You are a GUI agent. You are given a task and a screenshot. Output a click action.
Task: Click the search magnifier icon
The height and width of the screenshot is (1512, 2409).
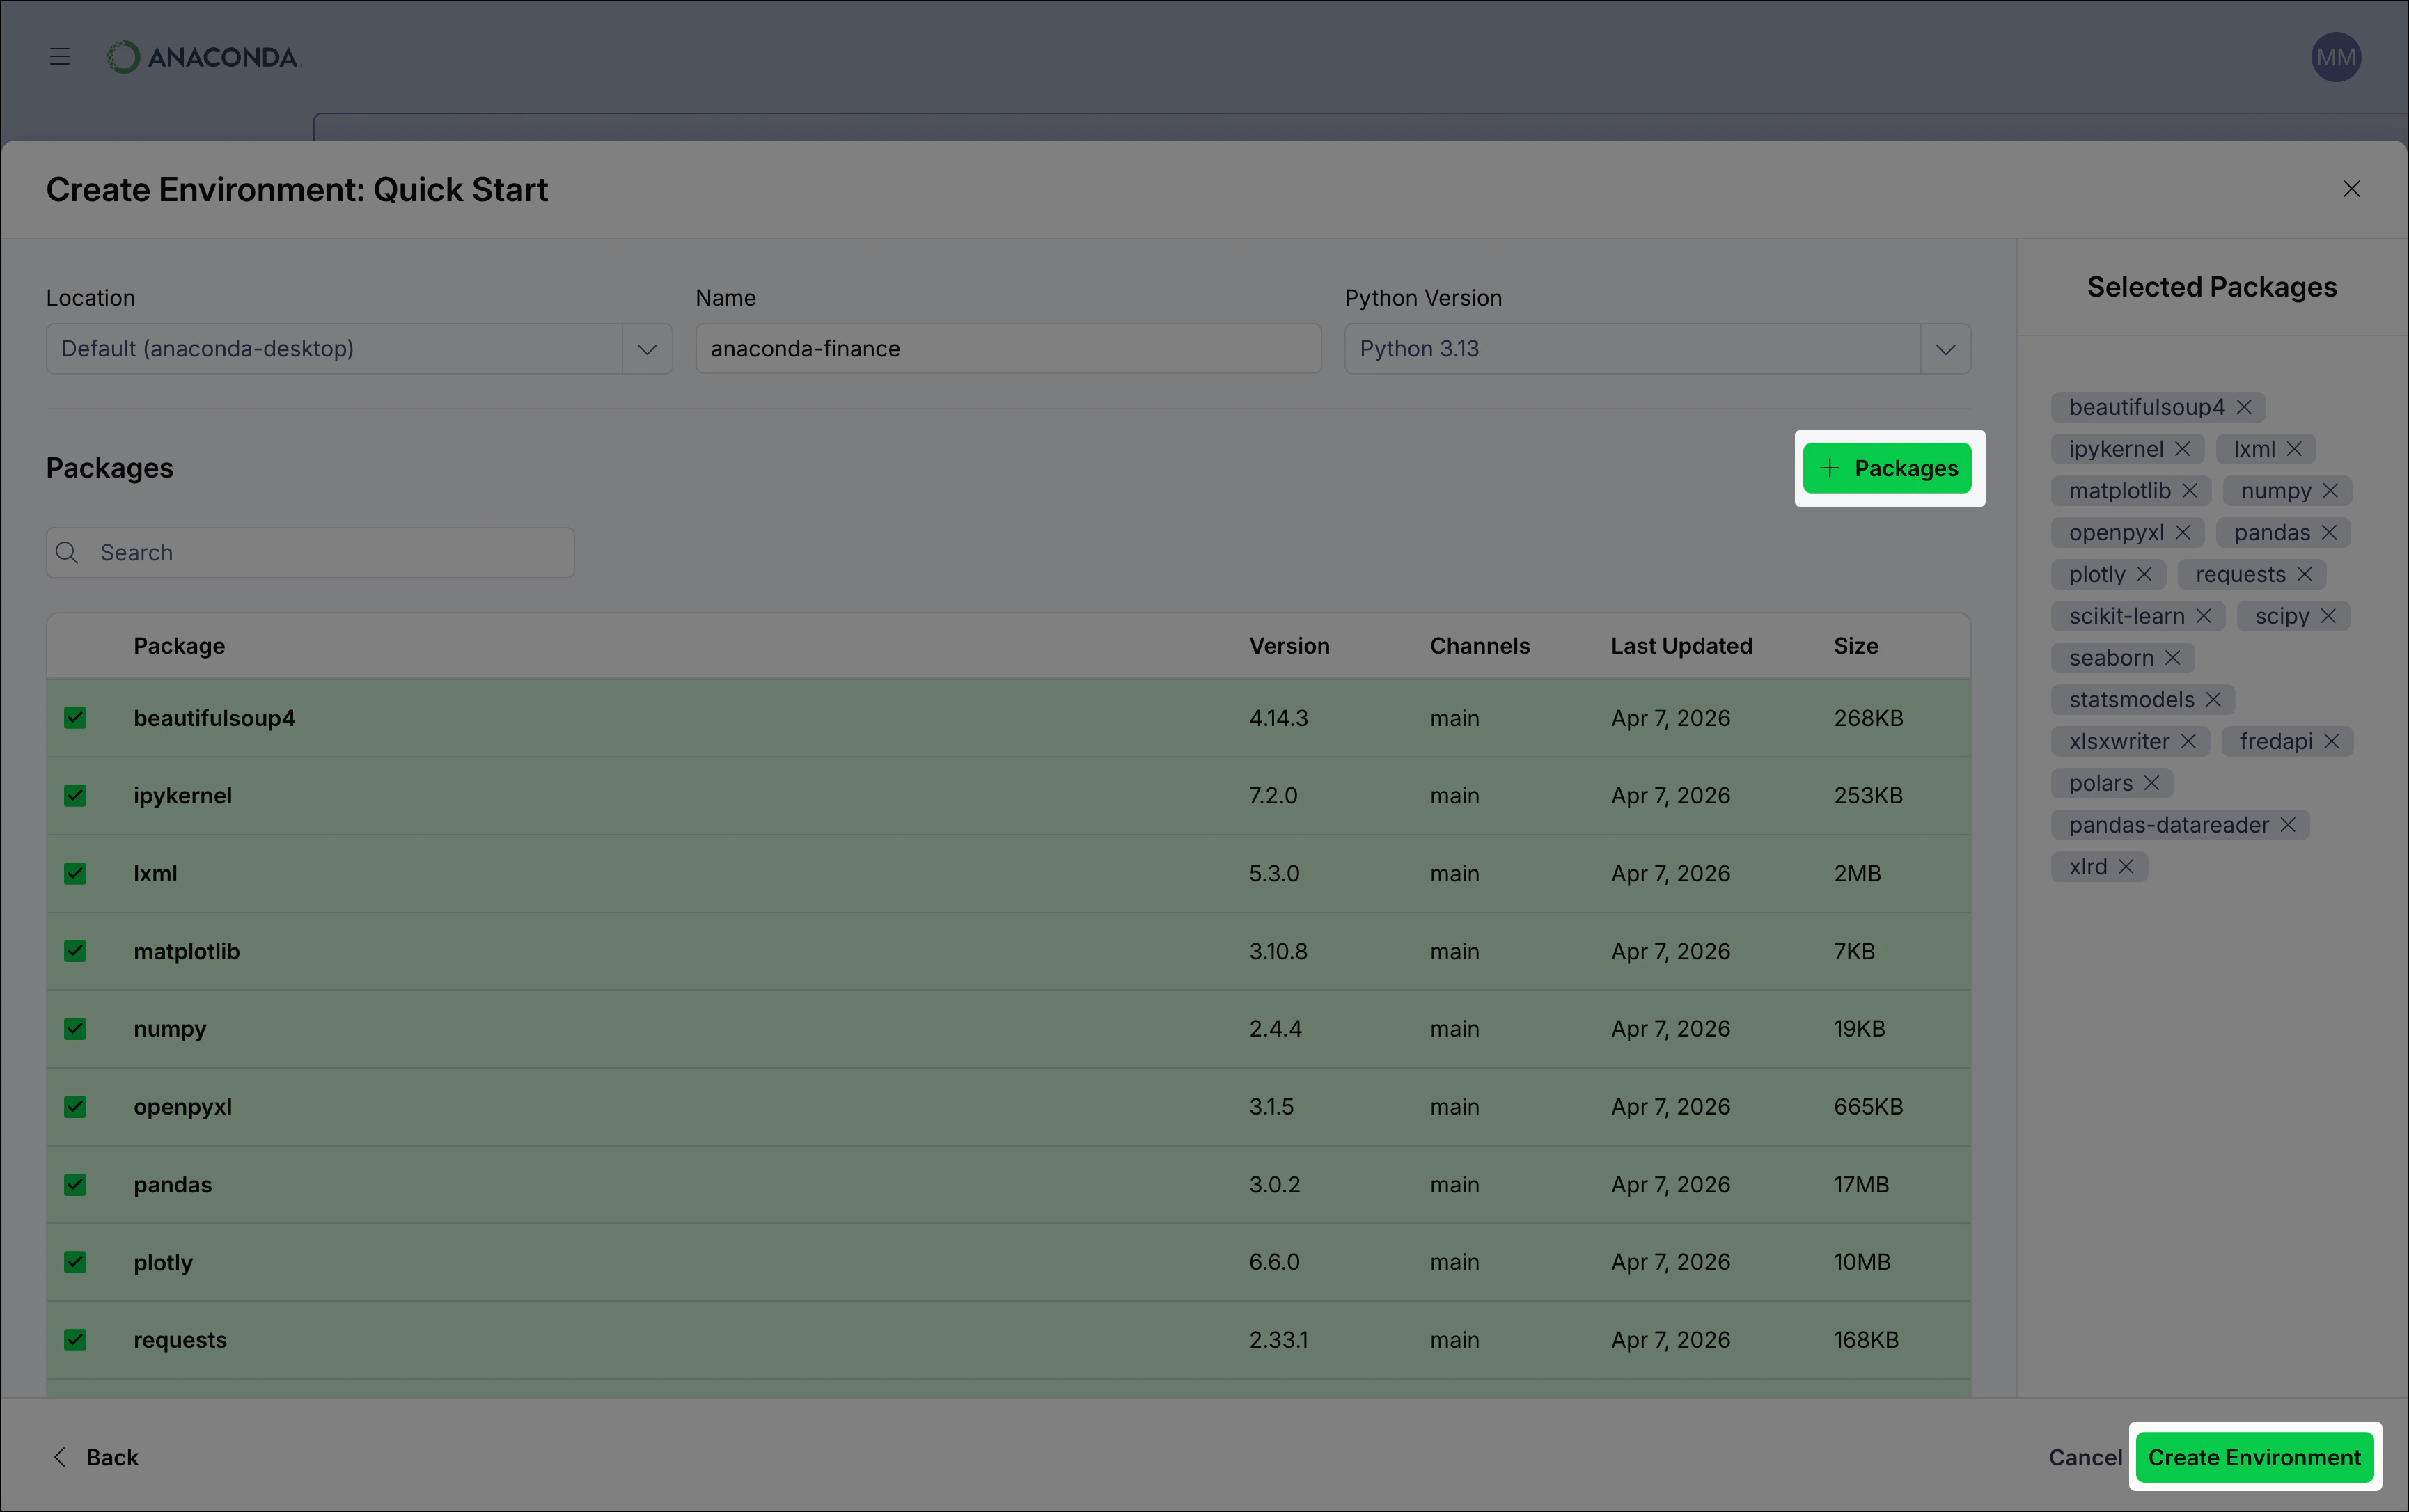[66, 552]
